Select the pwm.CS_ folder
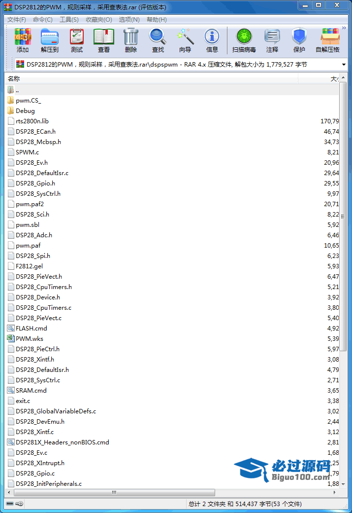 pyautogui.click(x=28, y=101)
